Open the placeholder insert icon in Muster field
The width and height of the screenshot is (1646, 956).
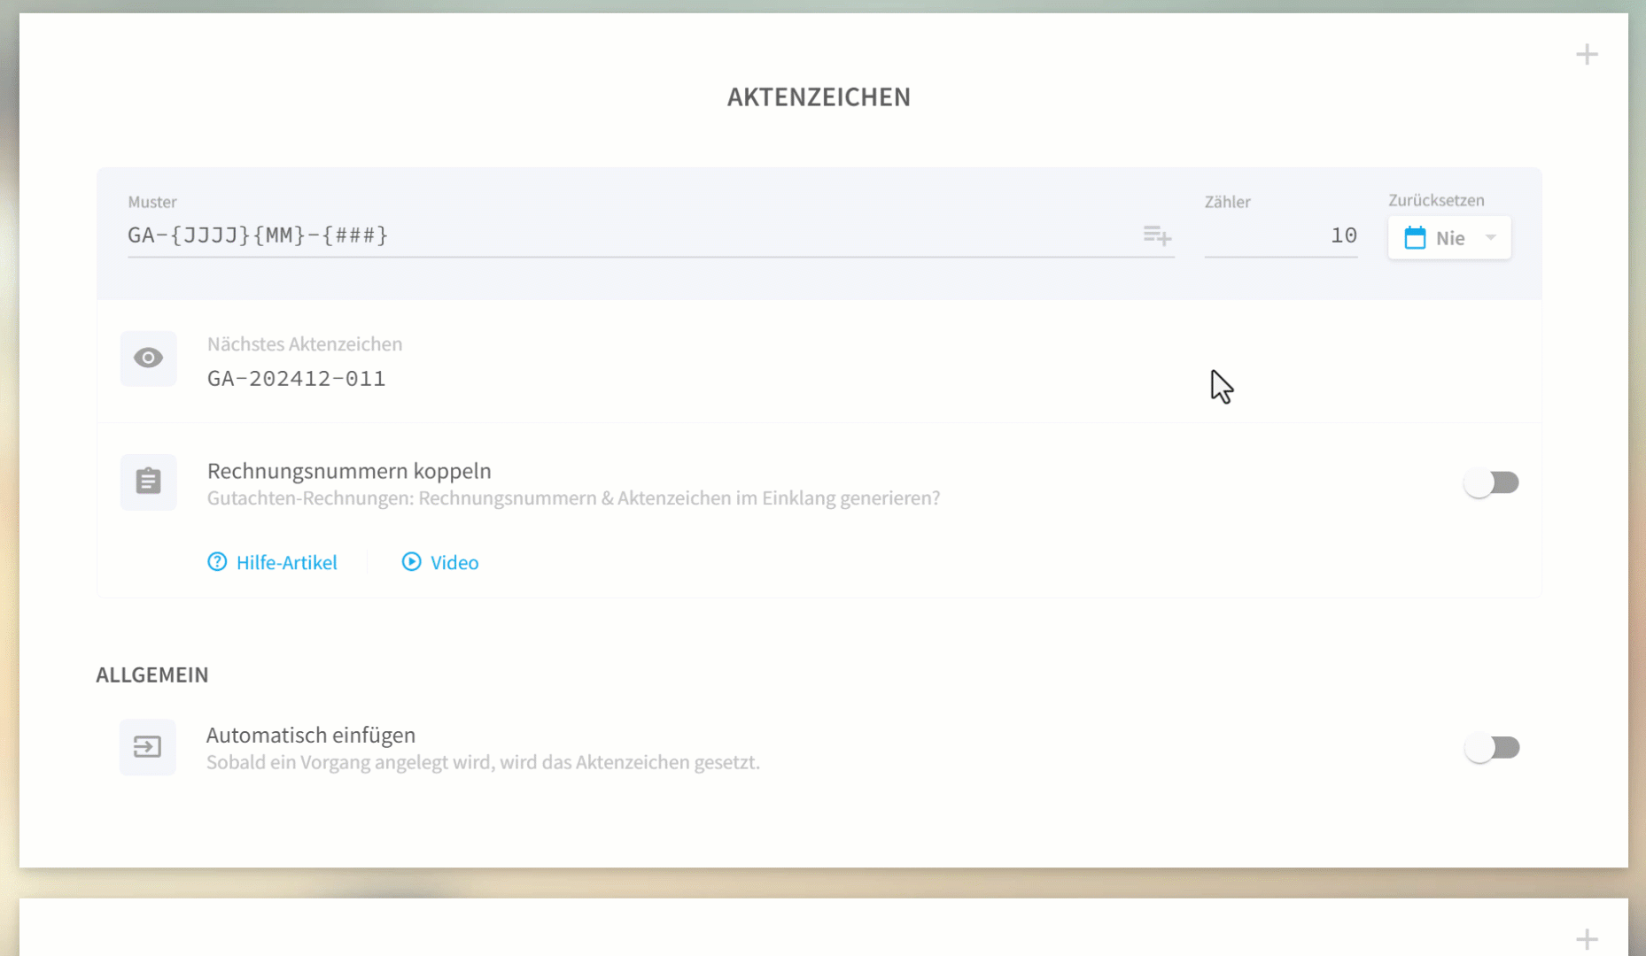click(x=1157, y=235)
